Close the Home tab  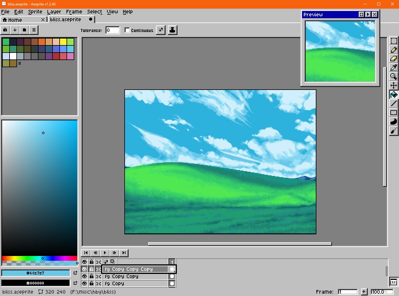43,20
